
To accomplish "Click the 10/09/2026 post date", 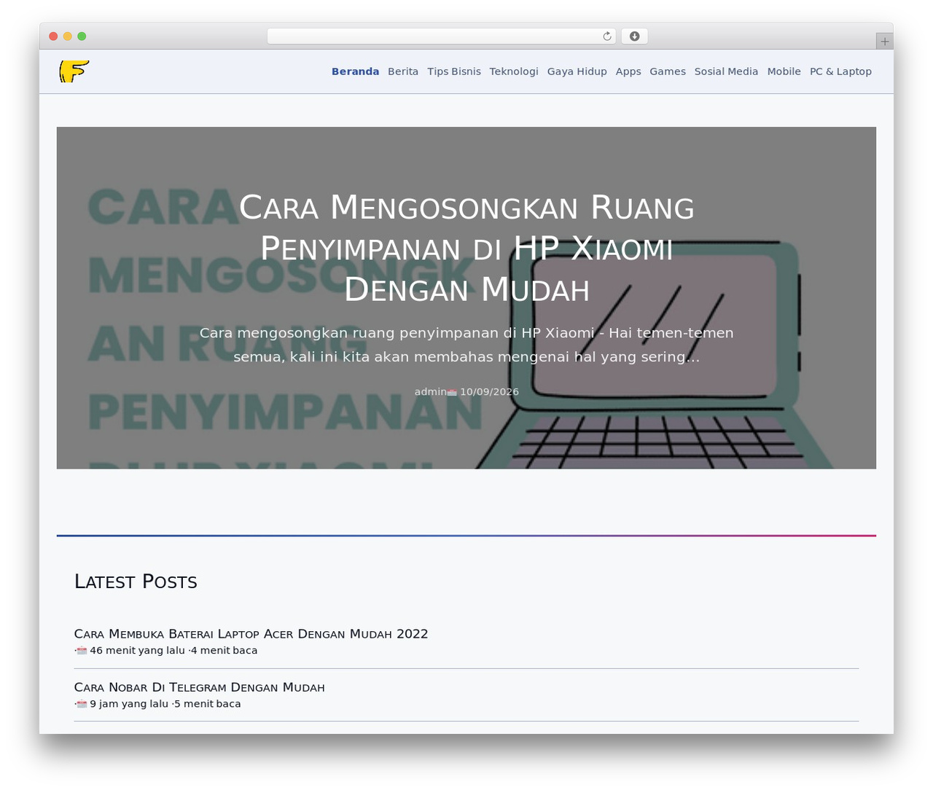I will (489, 392).
